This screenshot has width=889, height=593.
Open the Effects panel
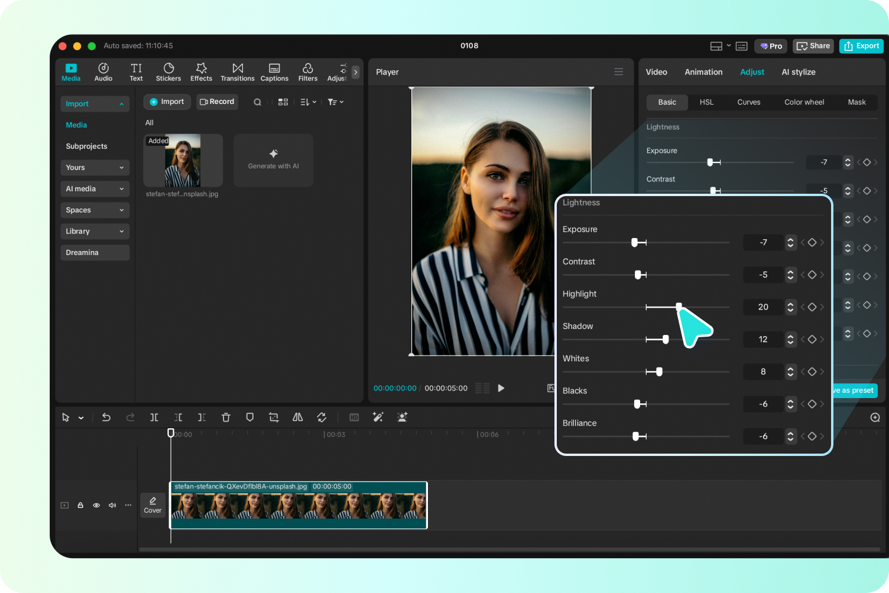[x=201, y=72]
